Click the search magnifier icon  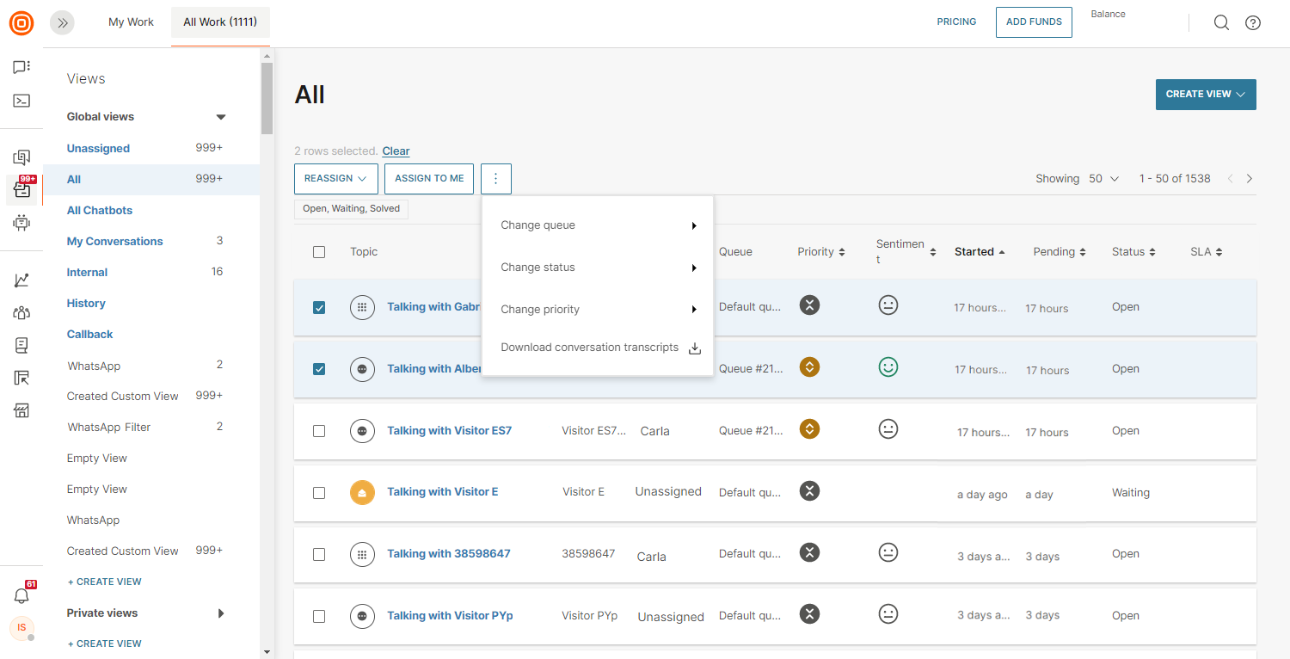(1221, 22)
